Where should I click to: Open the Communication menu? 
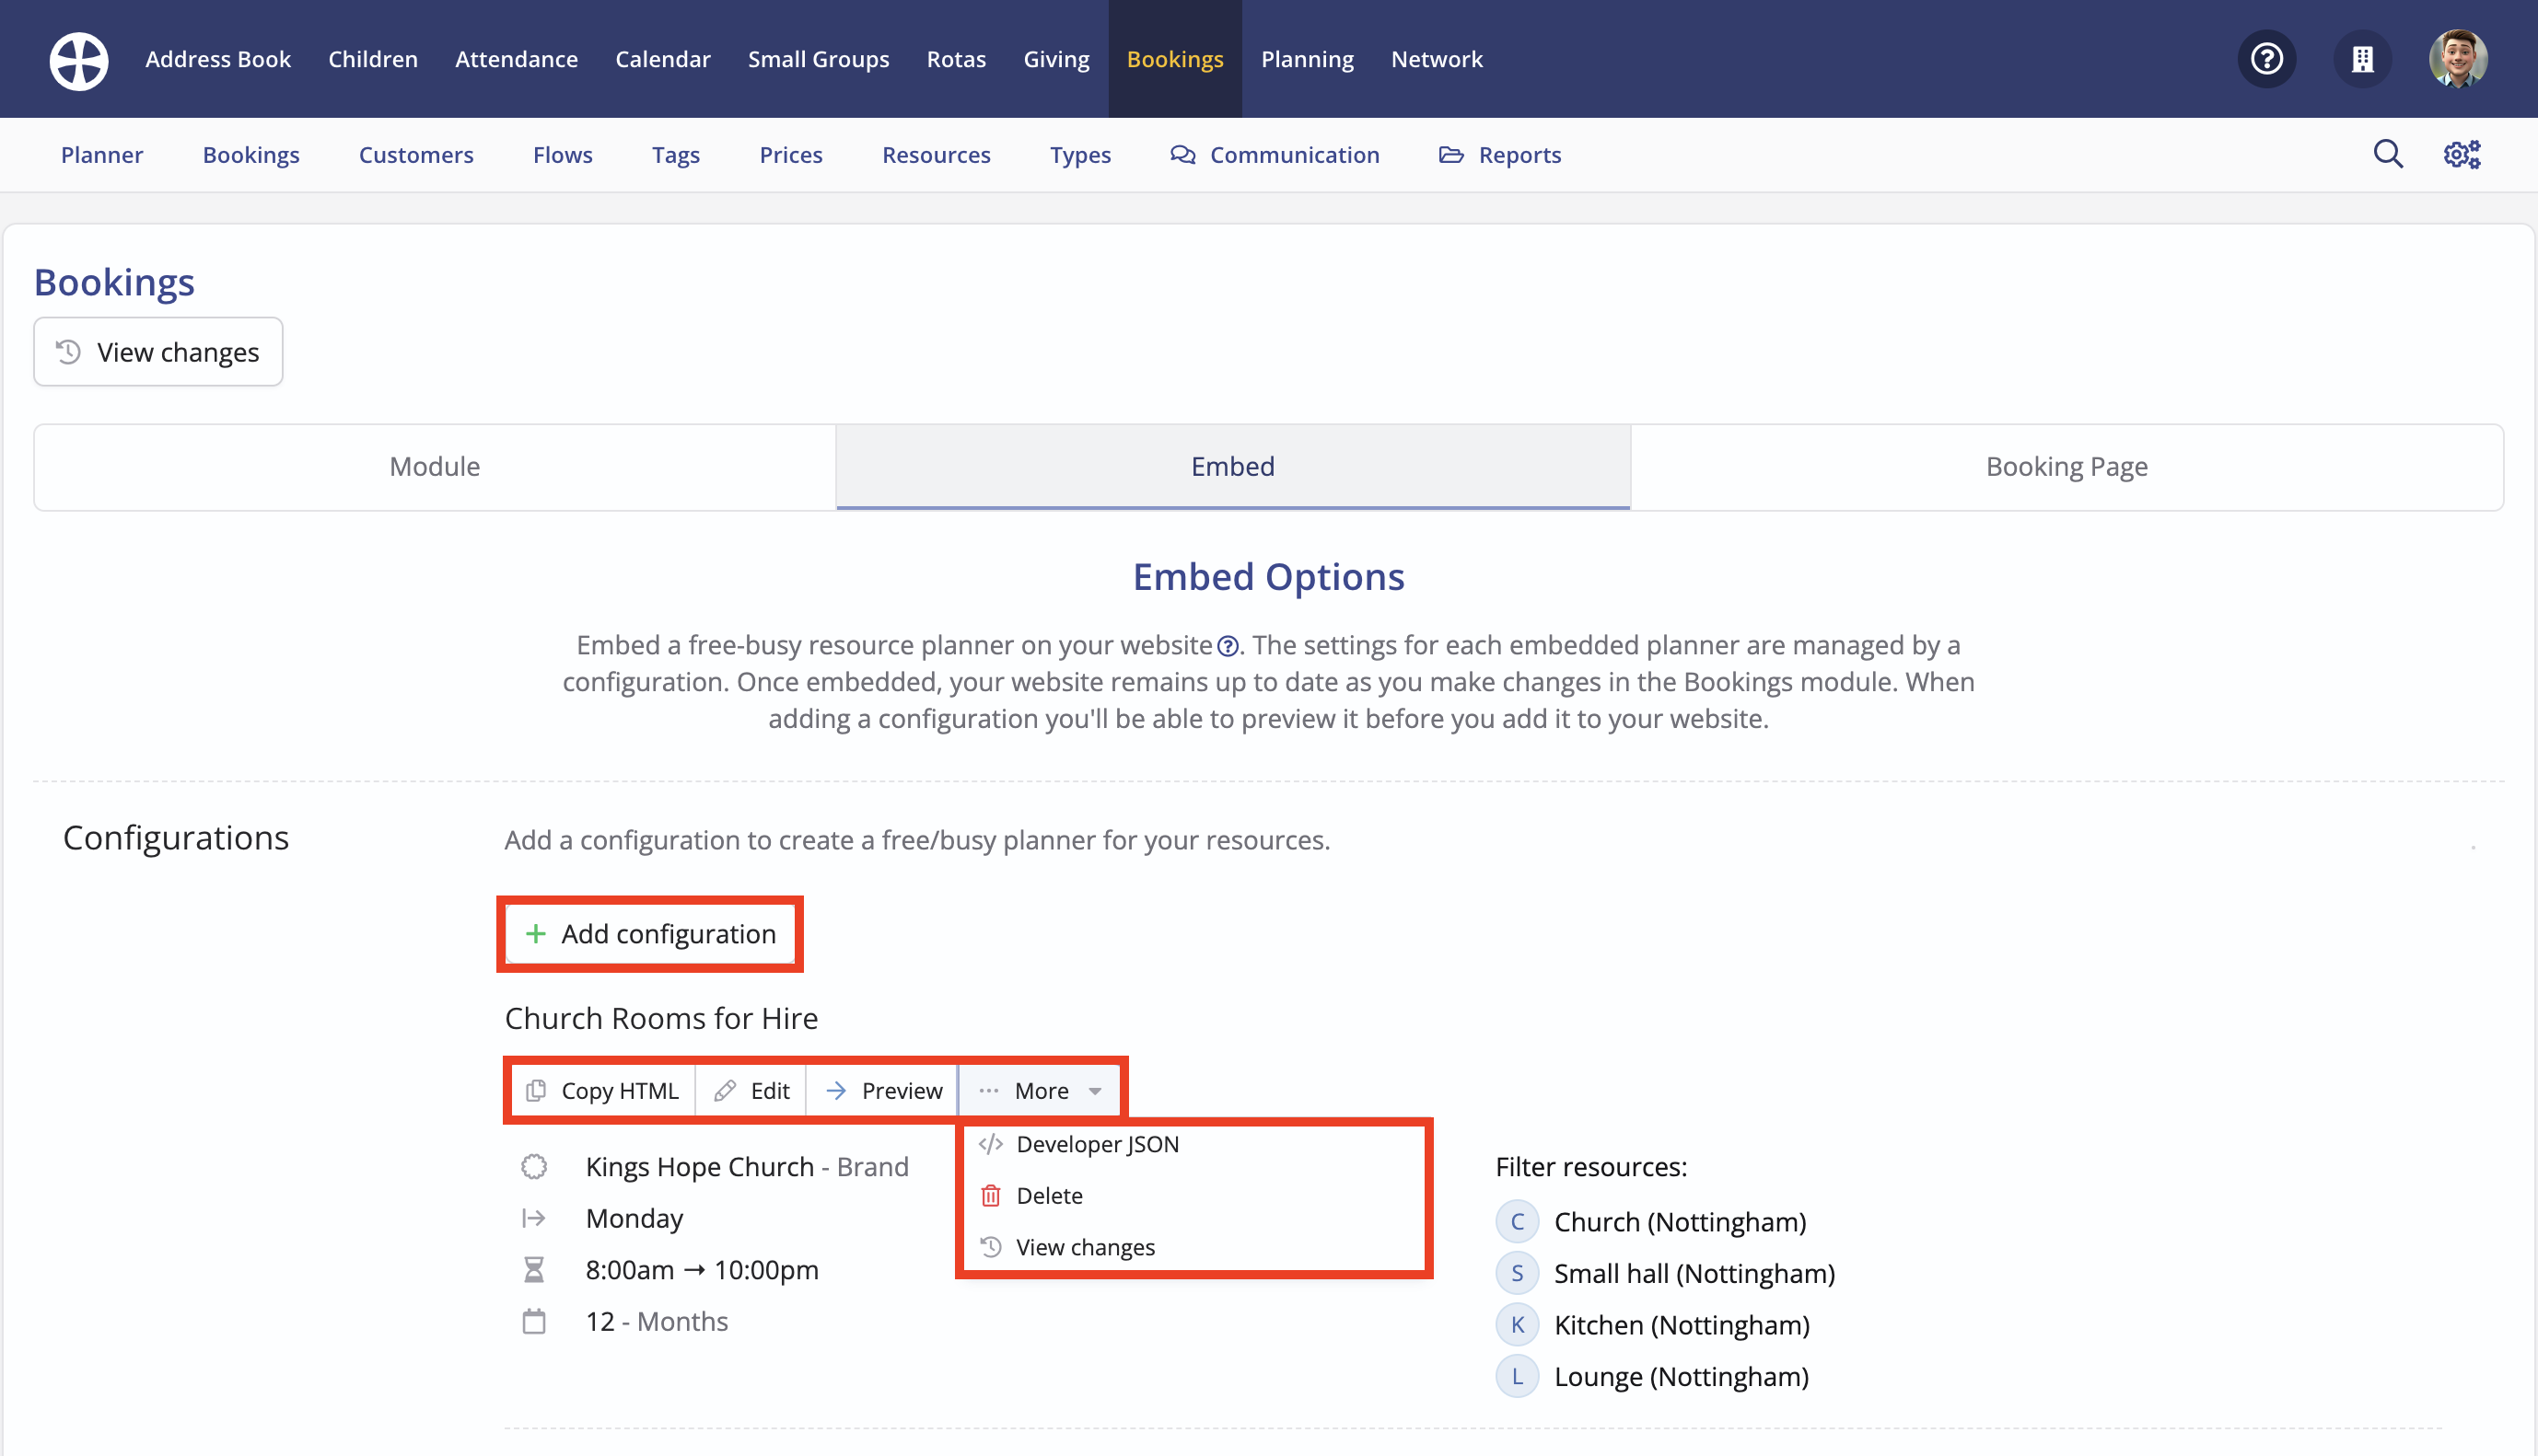tap(1275, 155)
